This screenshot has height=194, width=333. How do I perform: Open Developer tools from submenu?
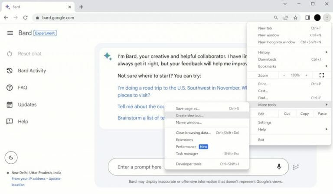pyautogui.click(x=207, y=164)
